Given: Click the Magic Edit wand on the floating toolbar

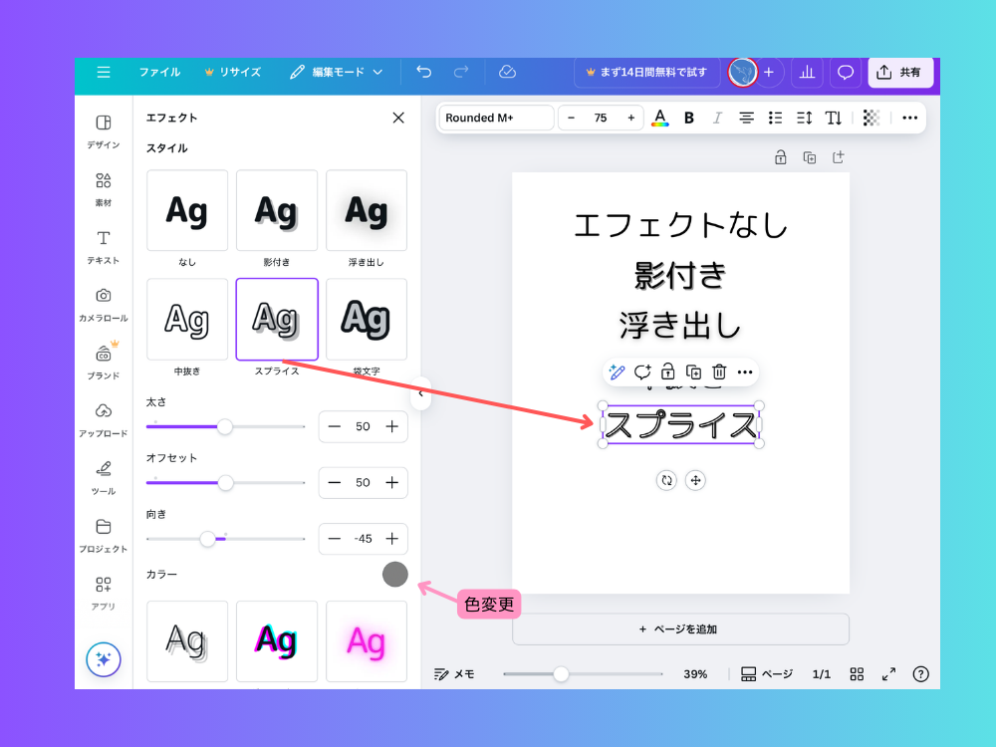Looking at the screenshot, I should pos(618,372).
